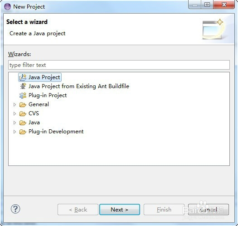Focus the type filter text field
This screenshot has height=226, width=238.
[x=119, y=65]
